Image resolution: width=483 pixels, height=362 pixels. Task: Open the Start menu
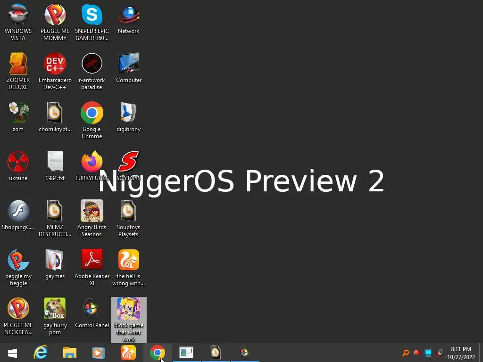[x=12, y=353]
